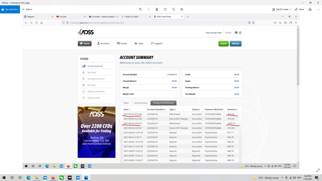Open the Support menu
The width and height of the screenshot is (322, 181).
tap(157, 43)
